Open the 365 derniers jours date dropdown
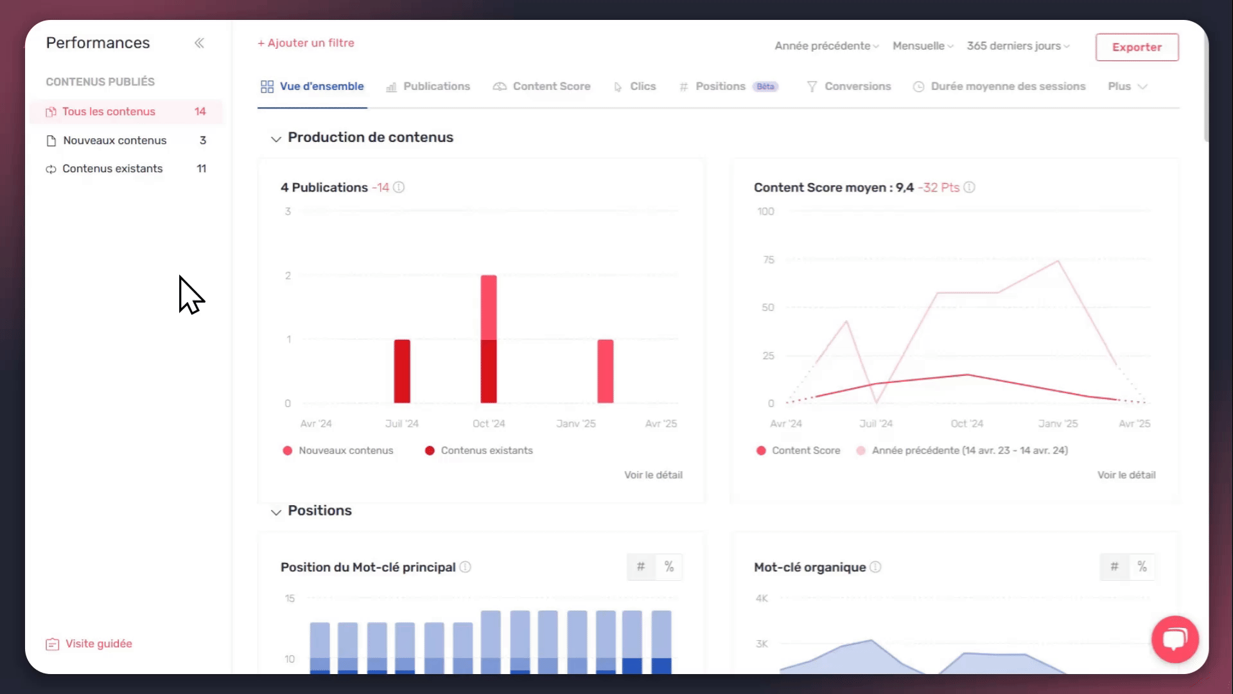Image resolution: width=1233 pixels, height=694 pixels. [x=1019, y=46]
